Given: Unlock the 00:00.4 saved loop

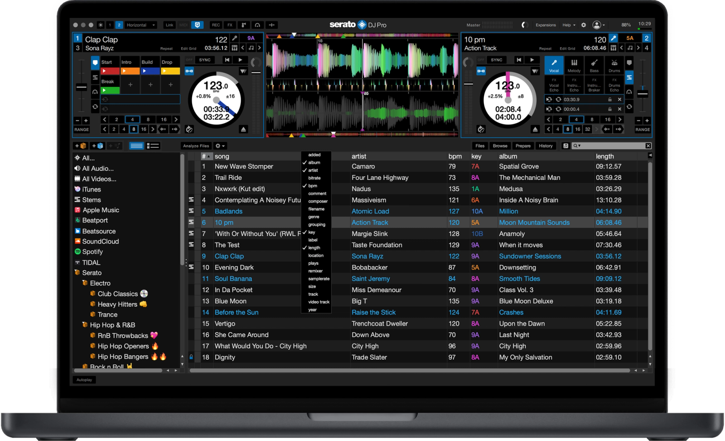Looking at the screenshot, I should click(x=610, y=109).
